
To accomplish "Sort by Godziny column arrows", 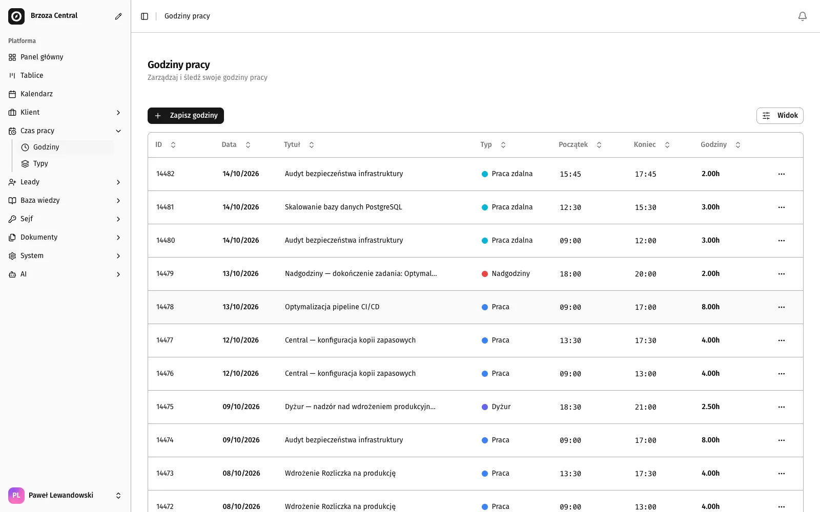I will (x=738, y=145).
